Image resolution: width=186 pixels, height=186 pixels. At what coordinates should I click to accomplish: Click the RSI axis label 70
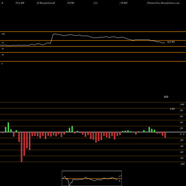tap(3, 43)
